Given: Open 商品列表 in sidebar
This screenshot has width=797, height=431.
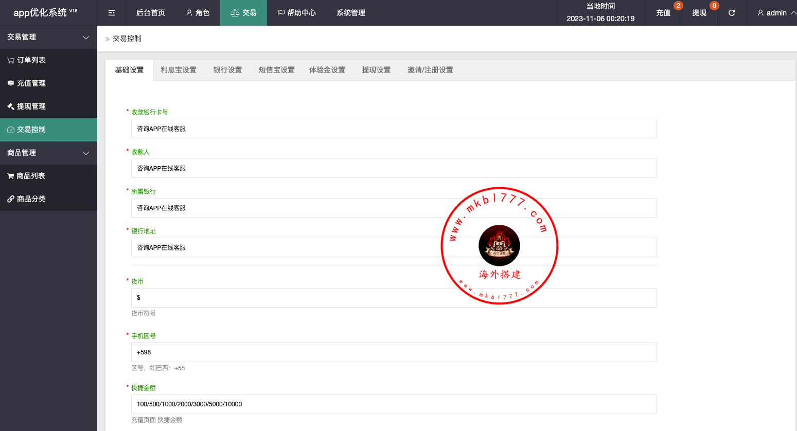Looking at the screenshot, I should click(x=48, y=176).
